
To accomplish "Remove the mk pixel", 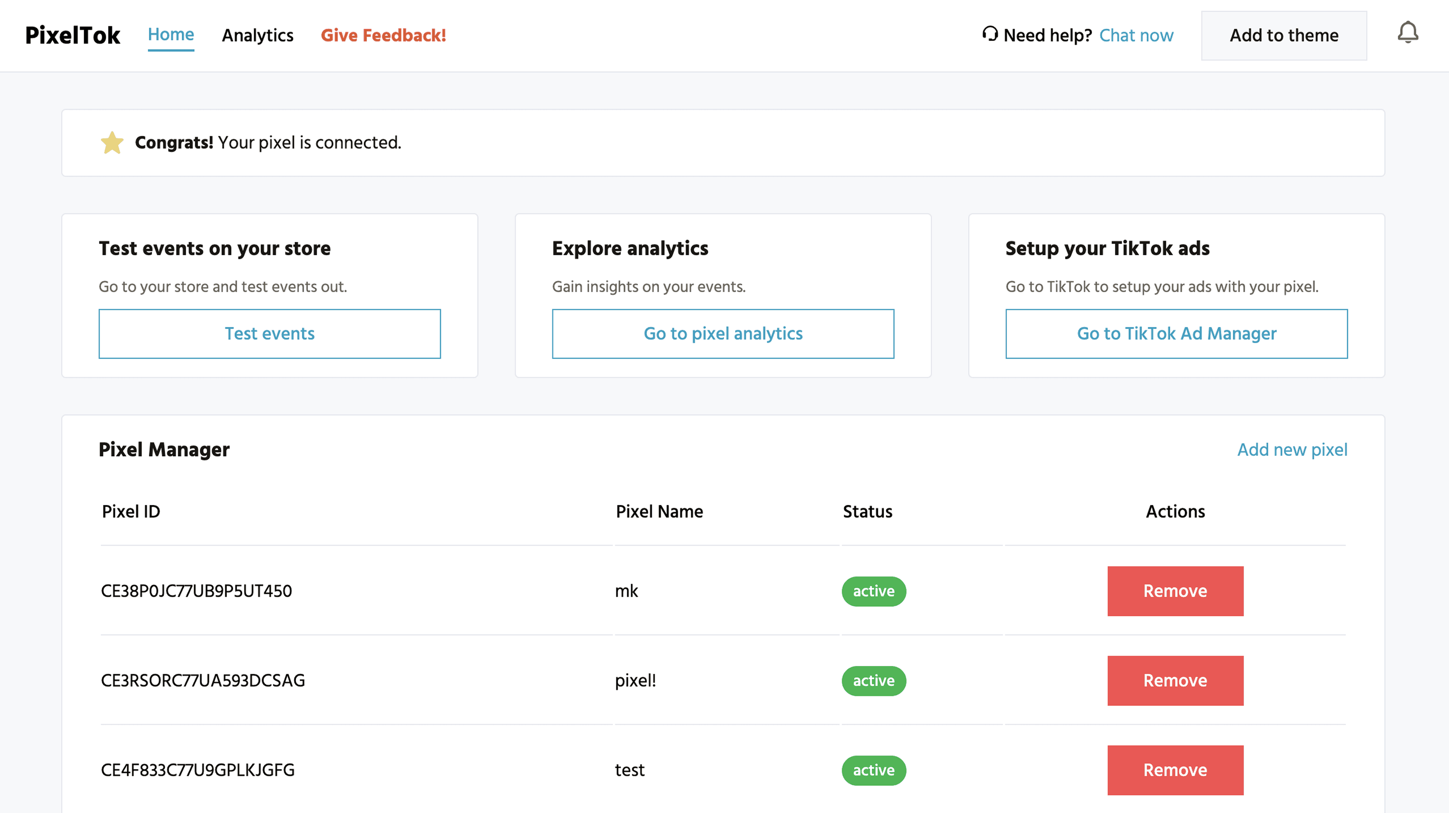I will pyautogui.click(x=1176, y=591).
